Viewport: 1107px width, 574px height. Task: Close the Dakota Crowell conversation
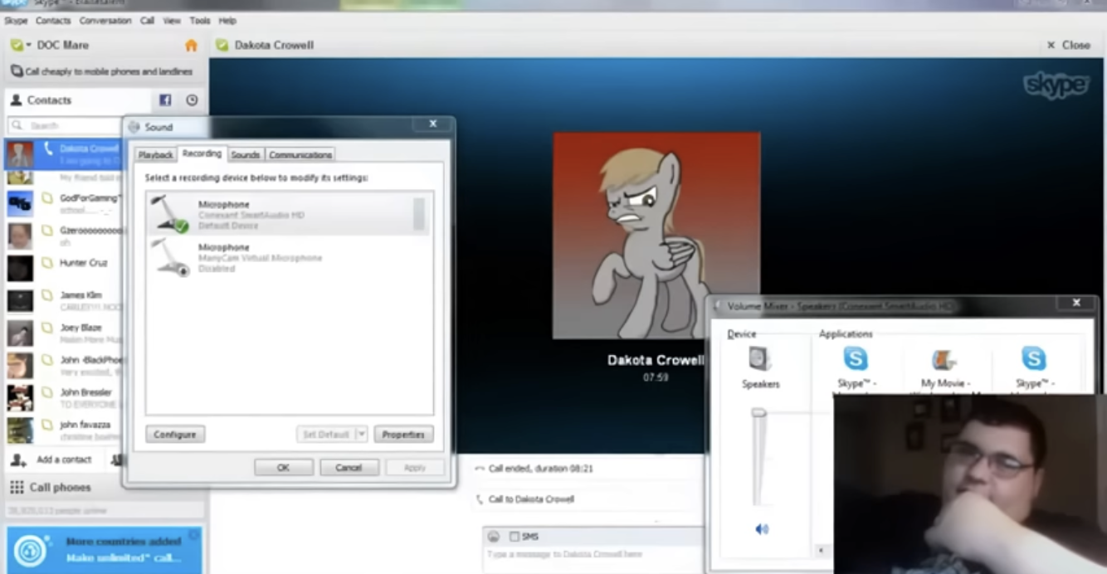click(1069, 46)
